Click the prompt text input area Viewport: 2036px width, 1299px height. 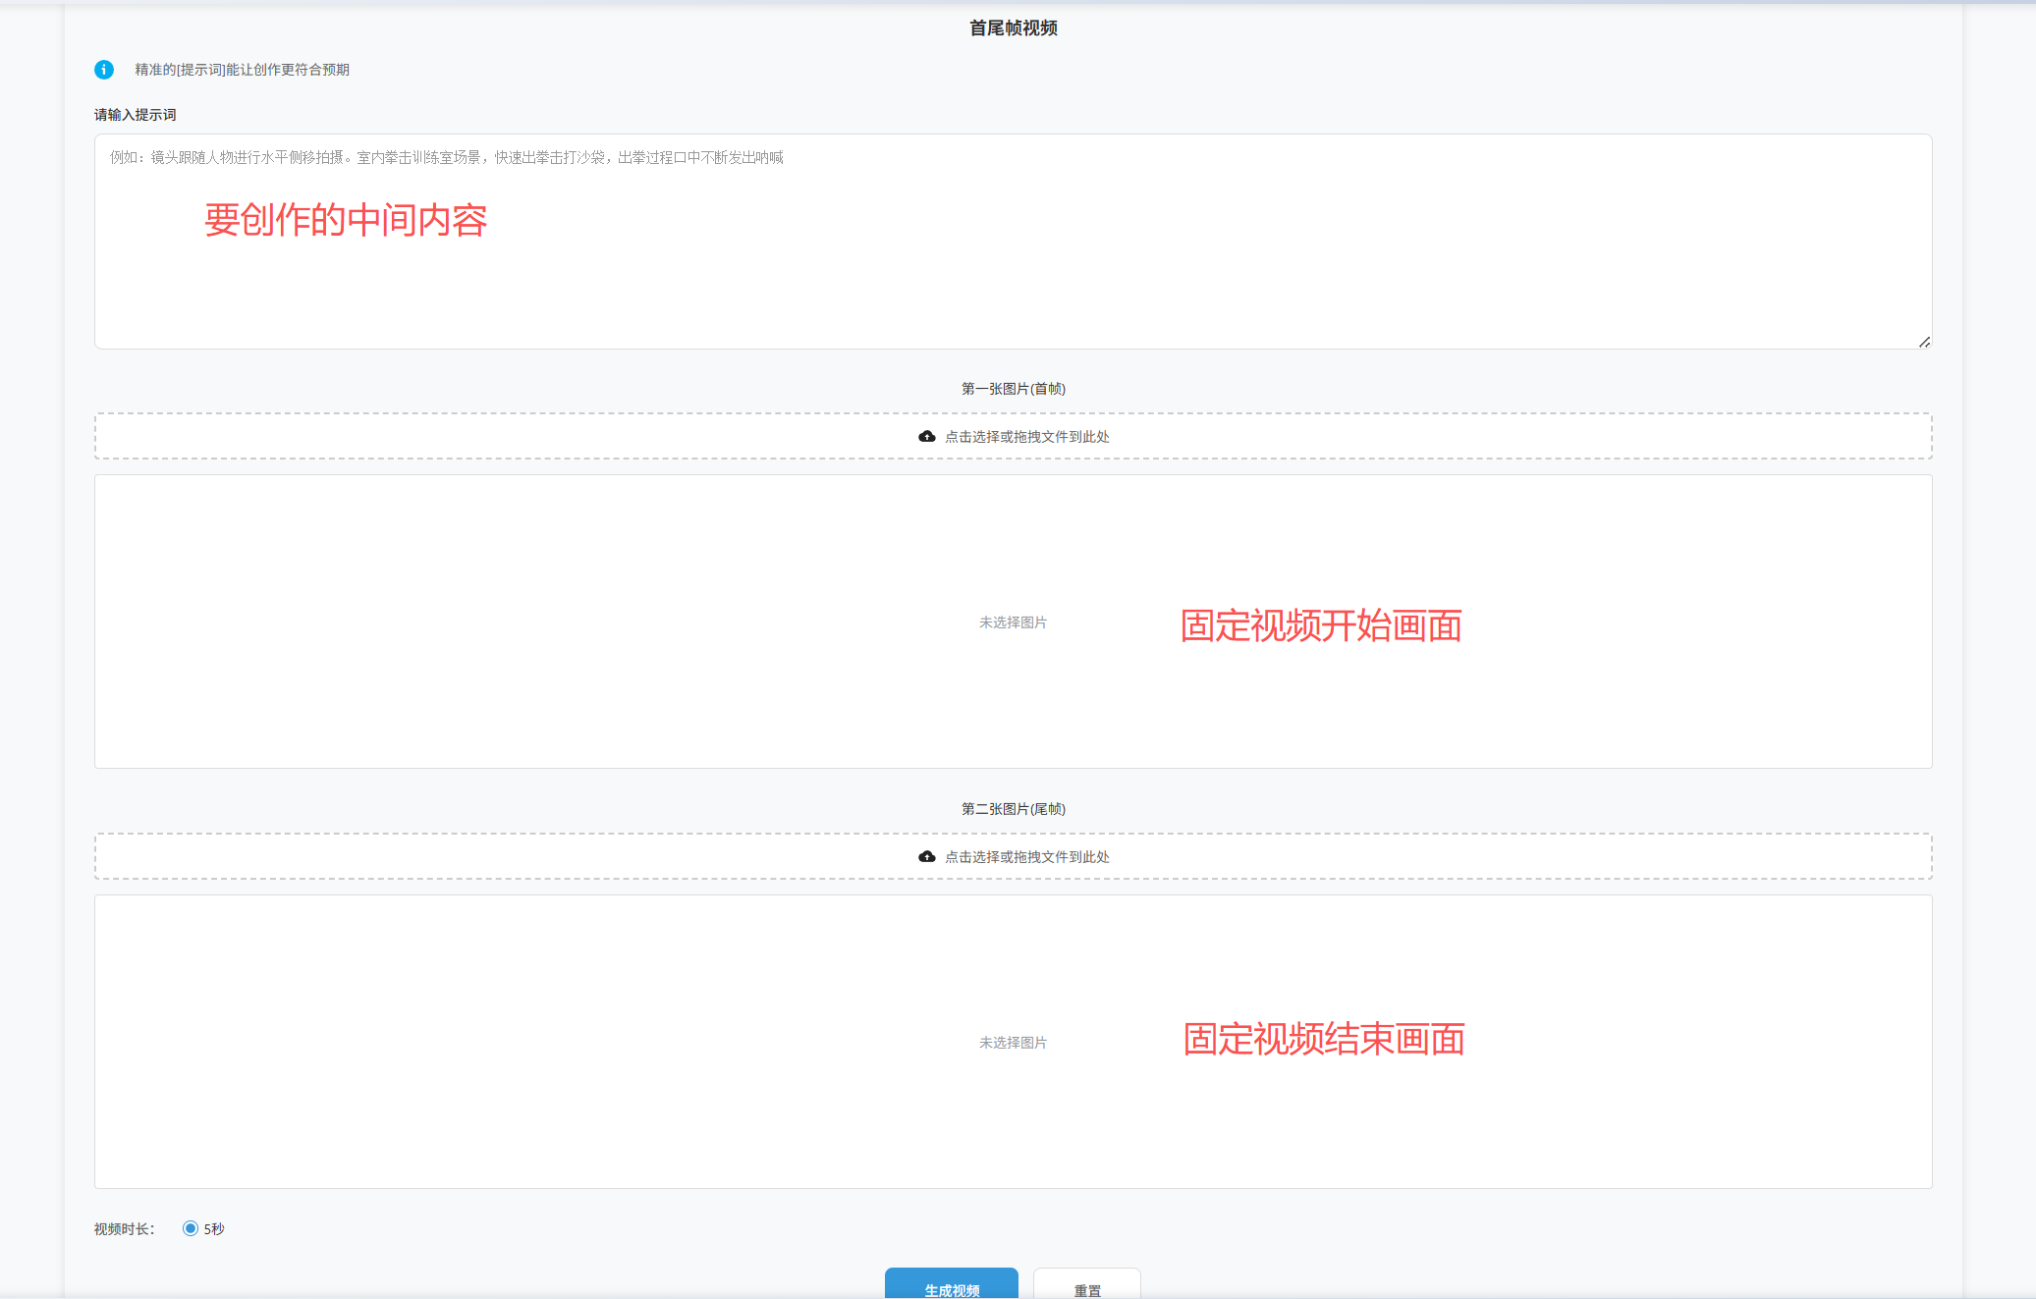(x=1013, y=242)
